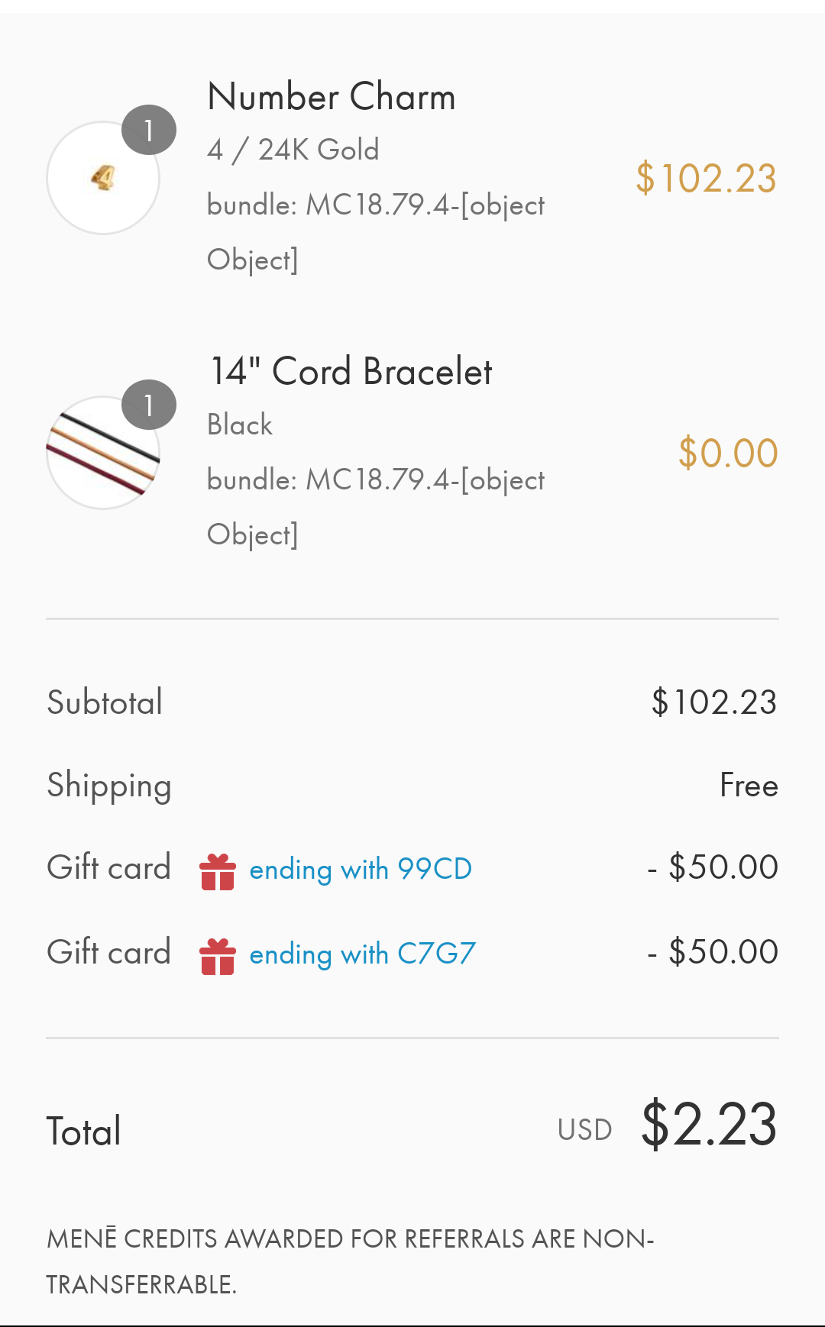825x1327 pixels.
Task: Click the second -$50.00 gift card deduction
Action: click(x=713, y=952)
